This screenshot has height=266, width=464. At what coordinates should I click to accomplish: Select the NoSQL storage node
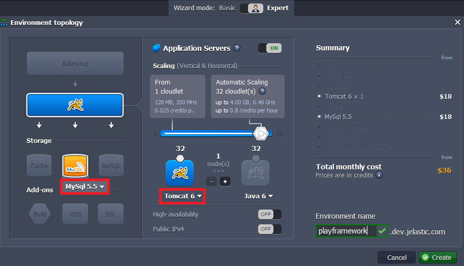click(111, 166)
